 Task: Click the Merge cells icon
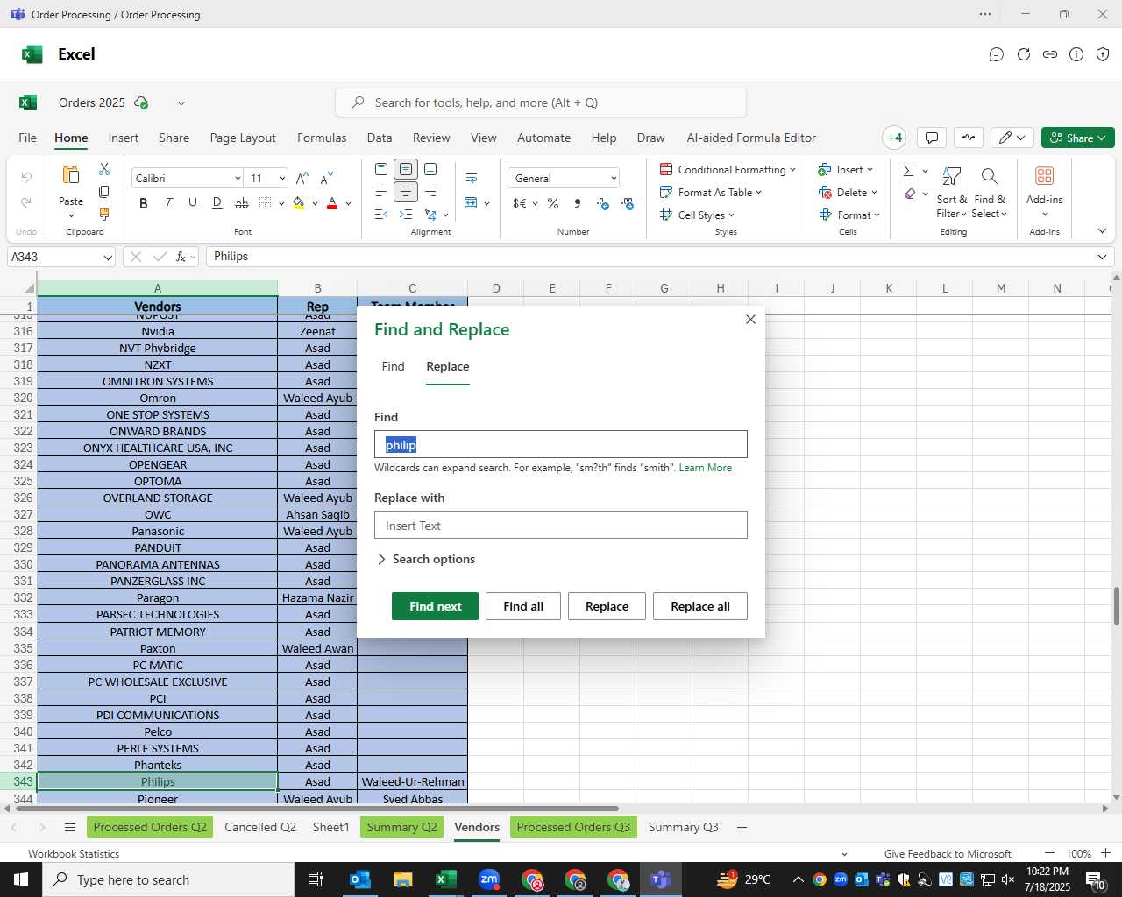coord(472,203)
